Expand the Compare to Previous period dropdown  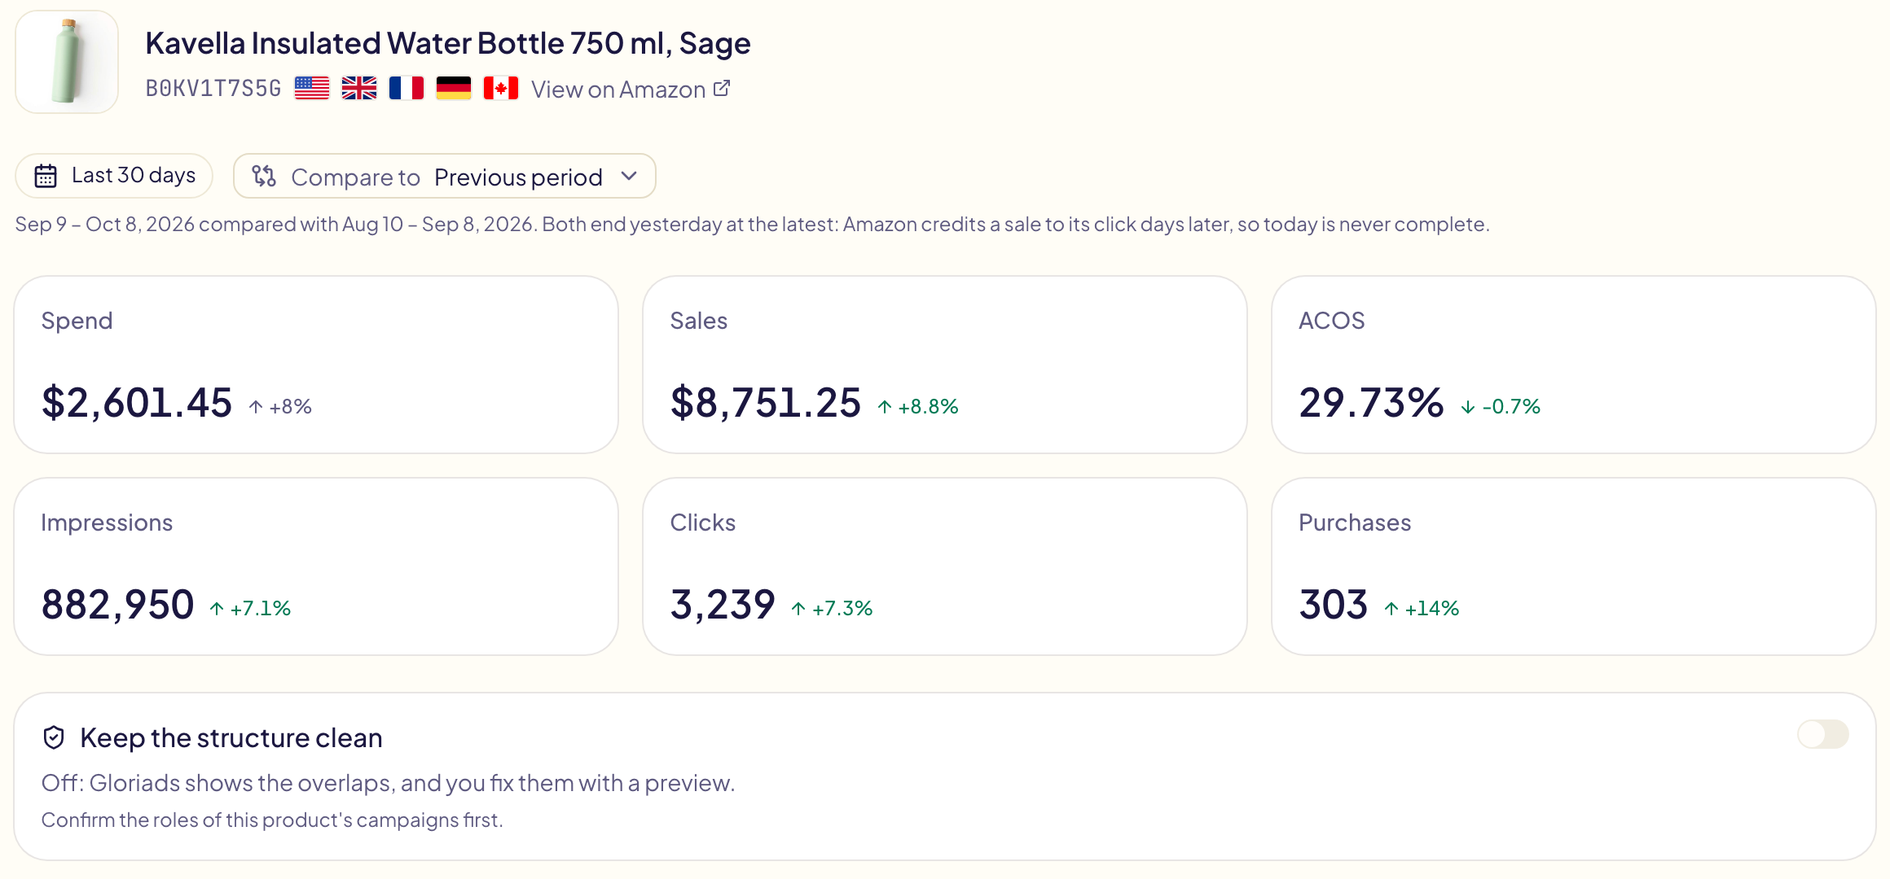coord(445,176)
